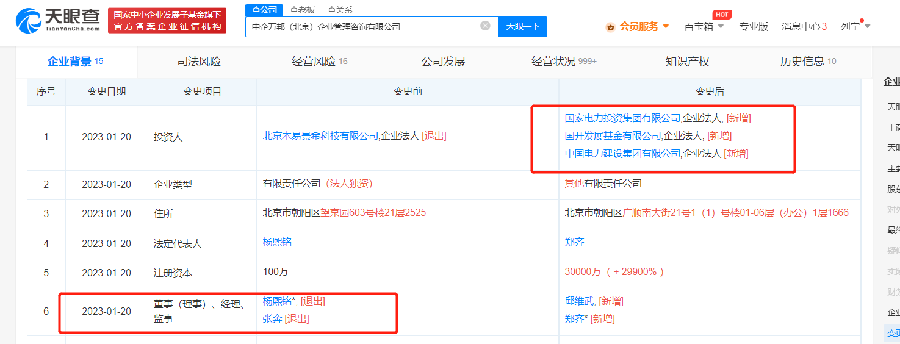The width and height of the screenshot is (900, 344).
Task: Open the 邱维武 person link
Action: (x=580, y=301)
